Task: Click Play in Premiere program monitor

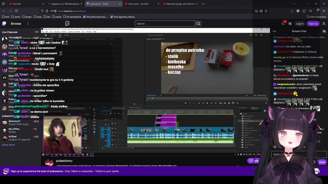Action: click(207, 103)
